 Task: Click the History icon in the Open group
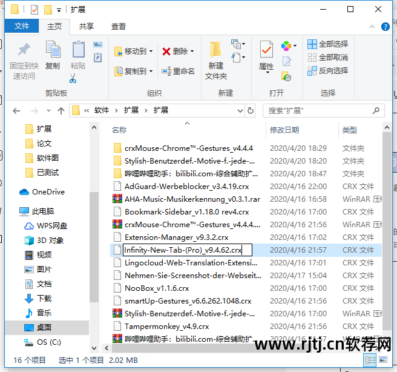click(286, 76)
